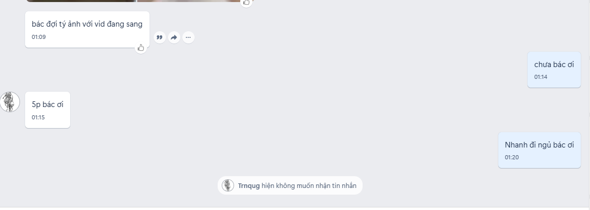The image size is (590, 210).
Task: Forward the message using the share arrow icon
Action: pyautogui.click(x=174, y=37)
